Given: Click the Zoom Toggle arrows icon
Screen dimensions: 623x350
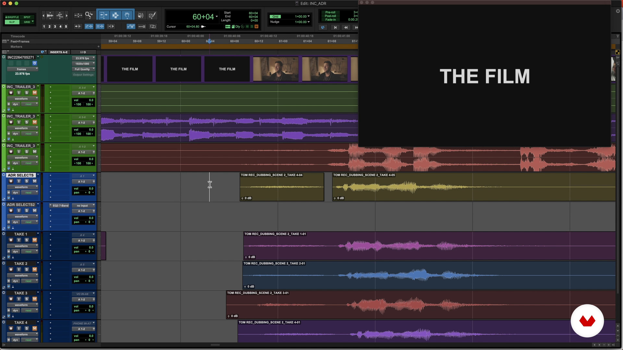Looking at the screenshot, I should (78, 15).
